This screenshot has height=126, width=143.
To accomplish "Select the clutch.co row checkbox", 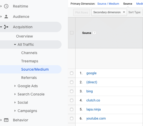I will pyautogui.click(x=72, y=100).
